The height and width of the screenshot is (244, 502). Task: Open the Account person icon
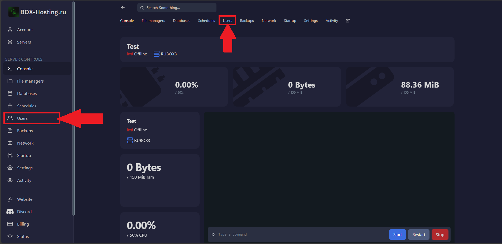point(10,30)
